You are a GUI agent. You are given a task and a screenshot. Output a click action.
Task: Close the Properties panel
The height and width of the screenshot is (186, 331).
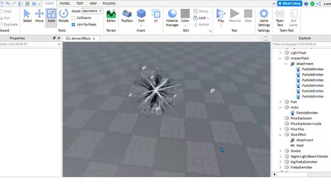click(59, 38)
